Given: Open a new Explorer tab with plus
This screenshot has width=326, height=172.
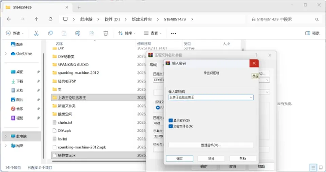Looking at the screenshot, I should tap(79, 7).
